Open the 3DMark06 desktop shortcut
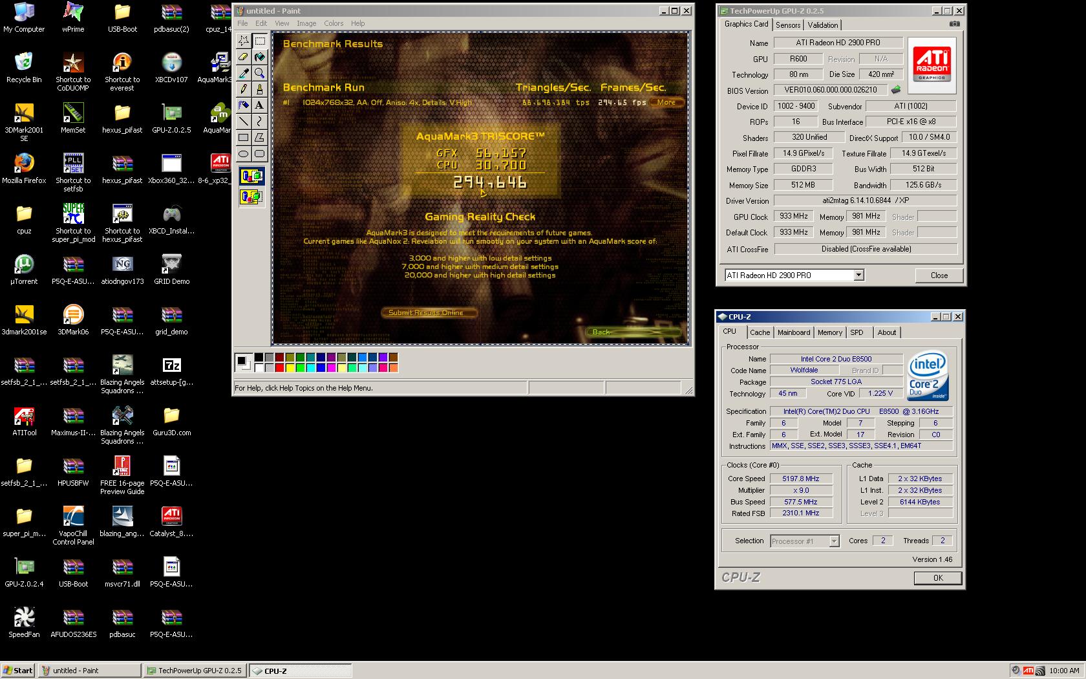 73,319
